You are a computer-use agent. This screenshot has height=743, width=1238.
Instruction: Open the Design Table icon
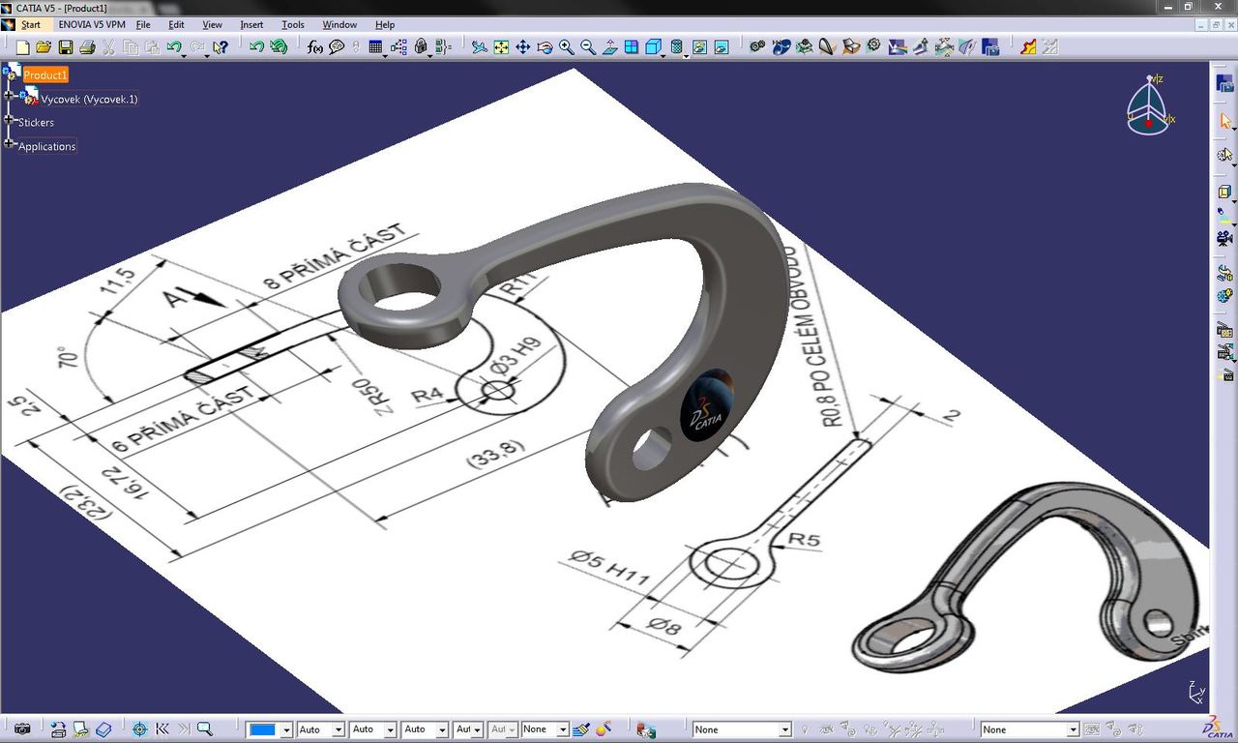tap(375, 46)
